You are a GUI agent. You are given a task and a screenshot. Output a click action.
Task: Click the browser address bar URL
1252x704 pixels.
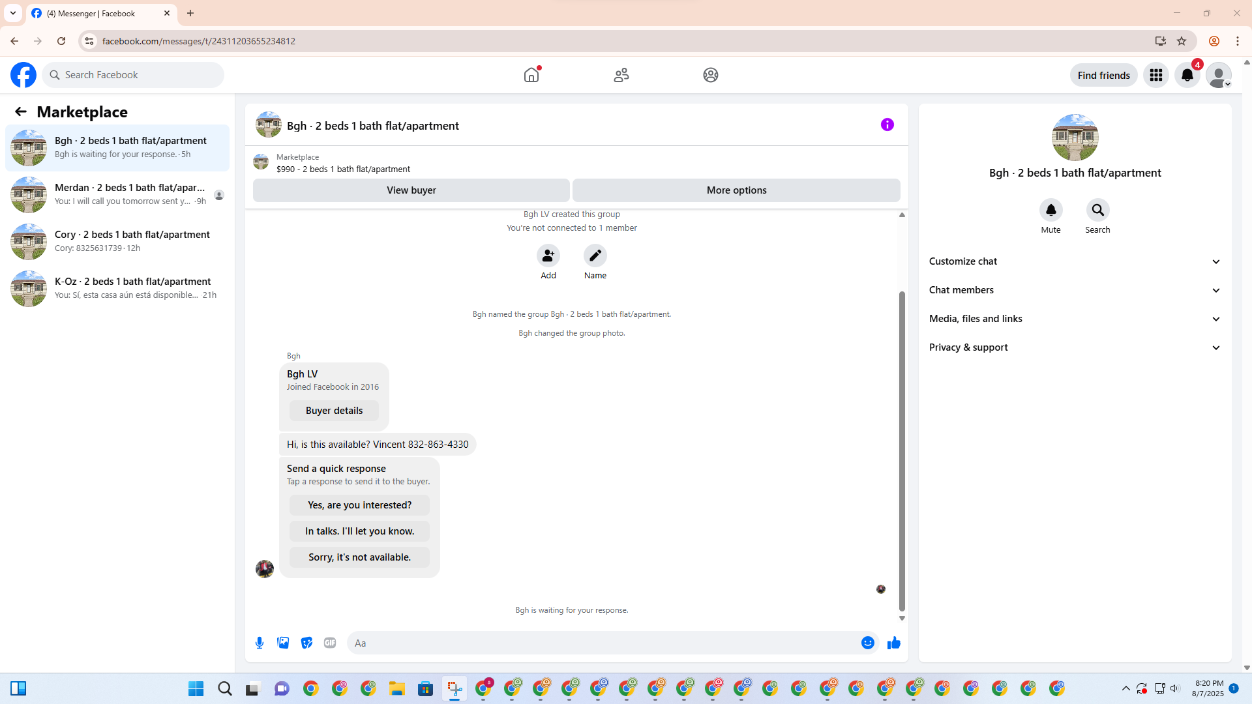(x=198, y=41)
